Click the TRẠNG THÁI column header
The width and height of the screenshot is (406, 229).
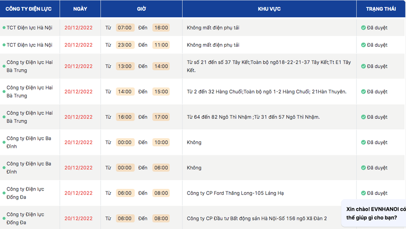(381, 9)
